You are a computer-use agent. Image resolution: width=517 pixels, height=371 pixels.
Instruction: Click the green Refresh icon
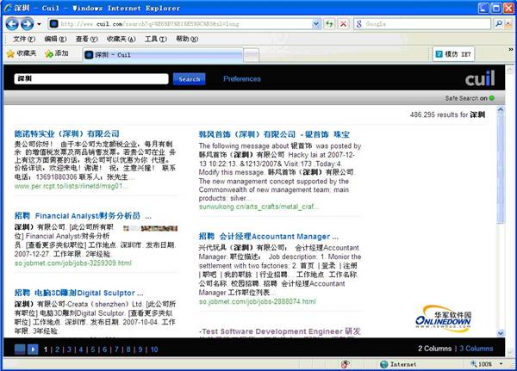pos(329,24)
